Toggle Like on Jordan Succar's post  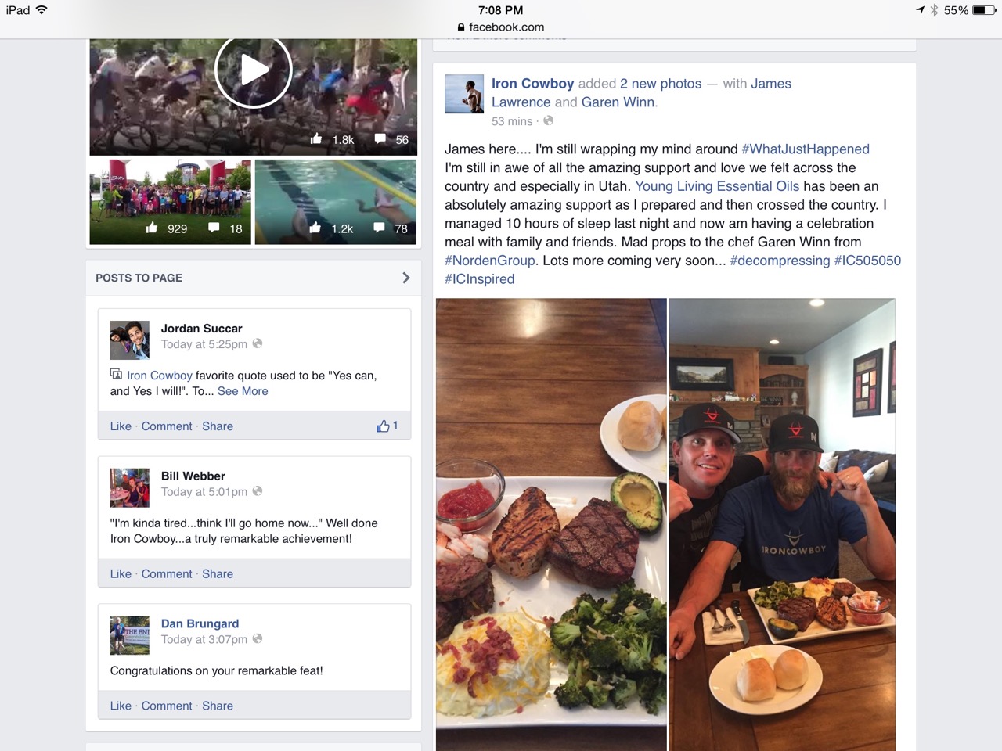pos(121,426)
